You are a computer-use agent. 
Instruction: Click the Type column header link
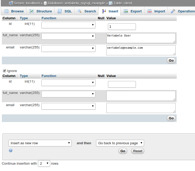pos(24,18)
